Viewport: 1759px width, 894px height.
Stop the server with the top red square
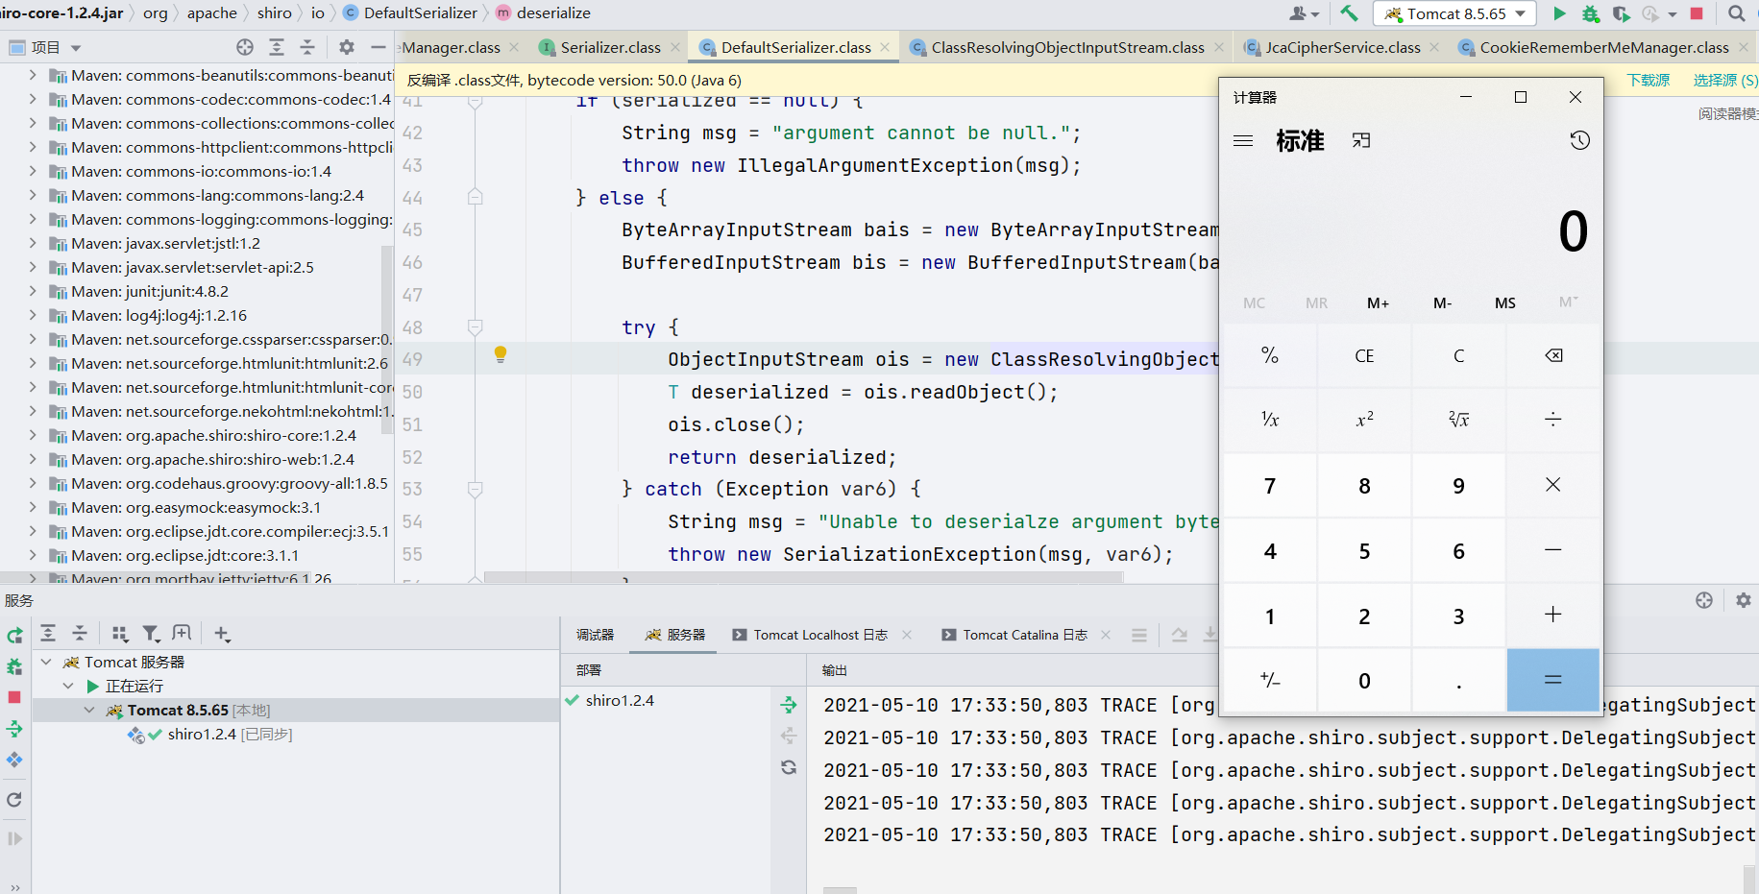click(x=1697, y=13)
